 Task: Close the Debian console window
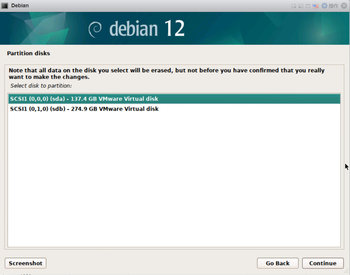pos(344,6)
